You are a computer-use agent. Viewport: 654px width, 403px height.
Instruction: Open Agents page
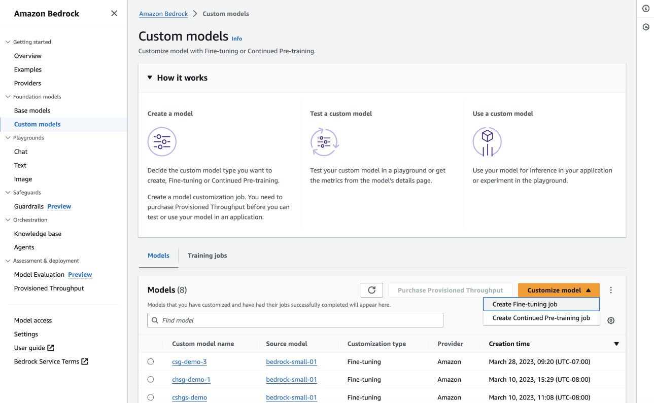pos(24,247)
